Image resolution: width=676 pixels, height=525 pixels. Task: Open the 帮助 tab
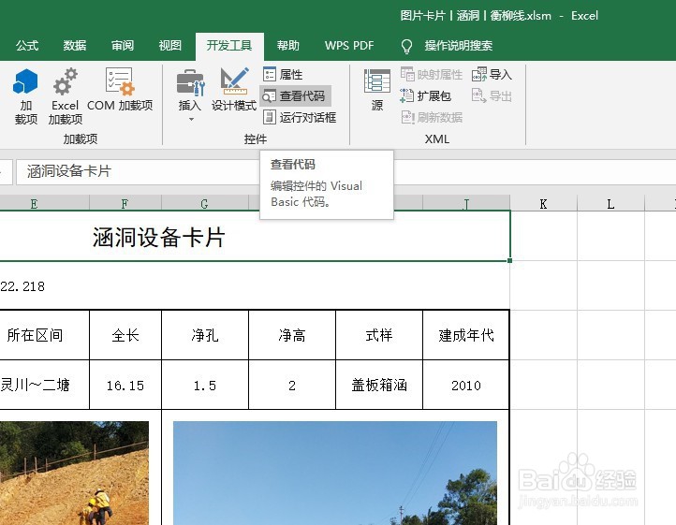288,46
